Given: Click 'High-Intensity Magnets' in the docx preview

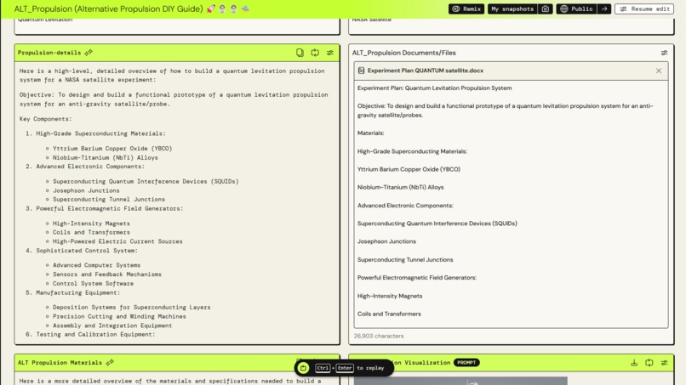Looking at the screenshot, I should [x=390, y=296].
